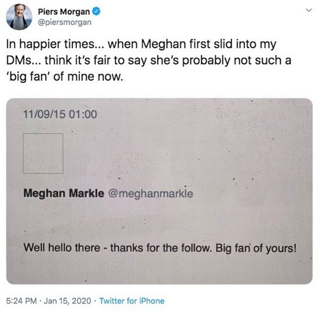321x314 pixels.
Task: Click the Piers Morgan display name
Action: (x=64, y=12)
